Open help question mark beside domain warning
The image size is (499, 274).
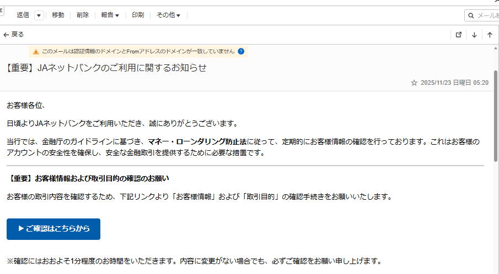241,51
